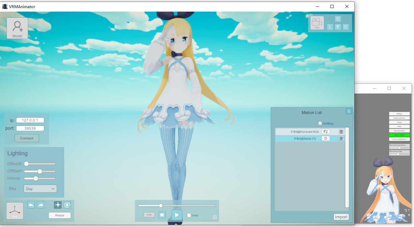
Task: Click the port input field showing 39539
Action: [30, 128]
